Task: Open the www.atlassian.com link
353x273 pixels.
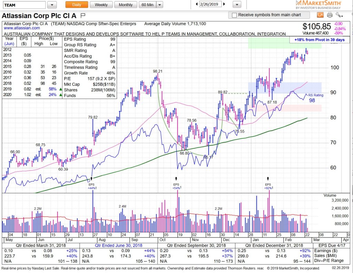Action: (22, 28)
